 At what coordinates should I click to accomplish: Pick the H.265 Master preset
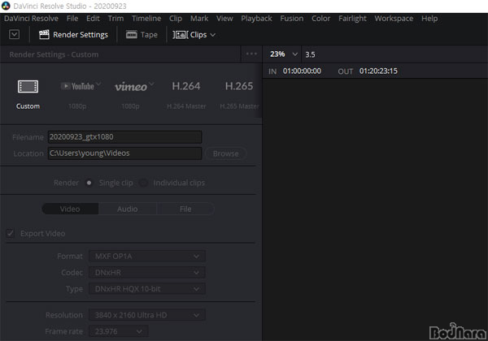239,93
